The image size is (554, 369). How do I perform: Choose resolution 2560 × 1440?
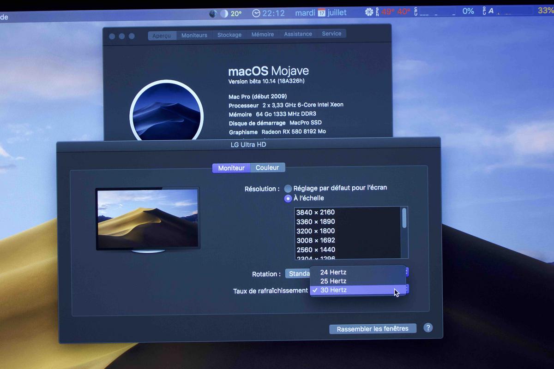(348, 250)
